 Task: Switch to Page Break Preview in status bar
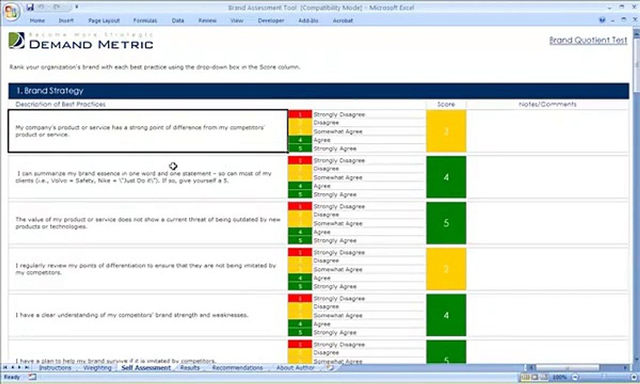(544, 377)
